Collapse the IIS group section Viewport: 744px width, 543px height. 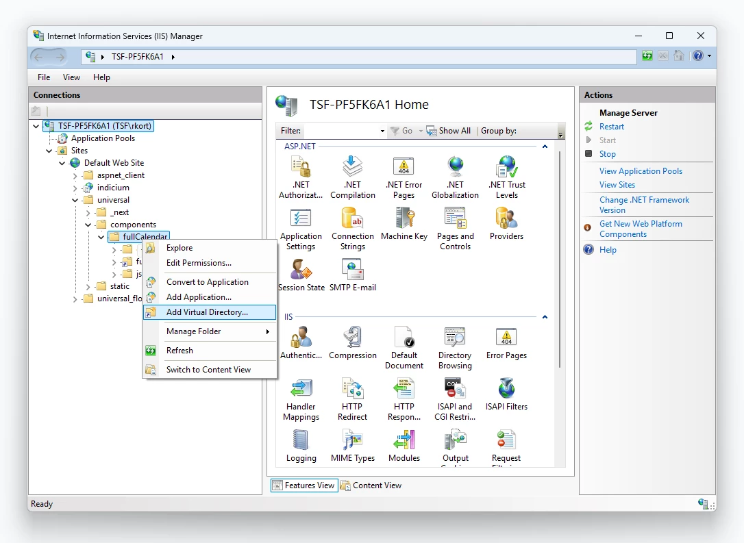pos(545,317)
